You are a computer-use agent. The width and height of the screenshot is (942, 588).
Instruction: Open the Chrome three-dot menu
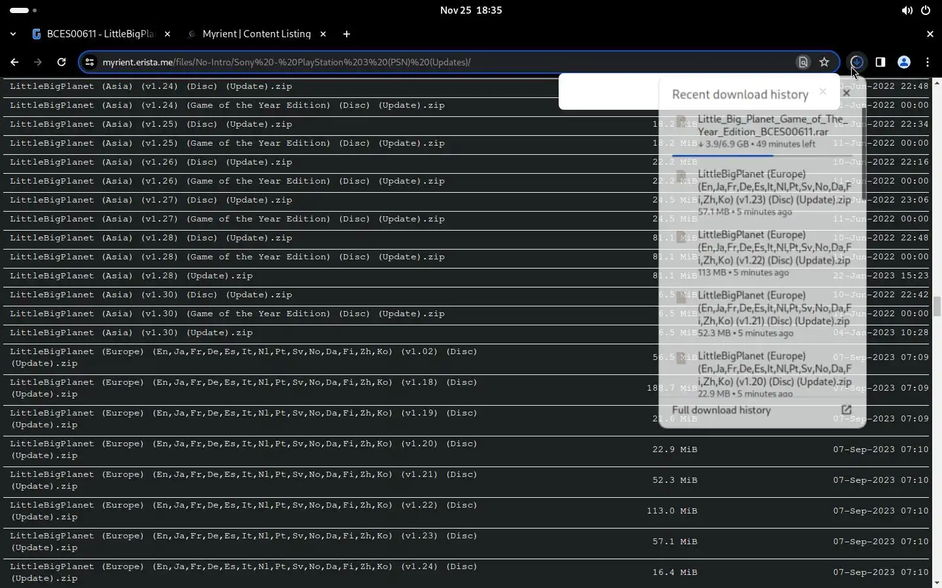point(928,62)
